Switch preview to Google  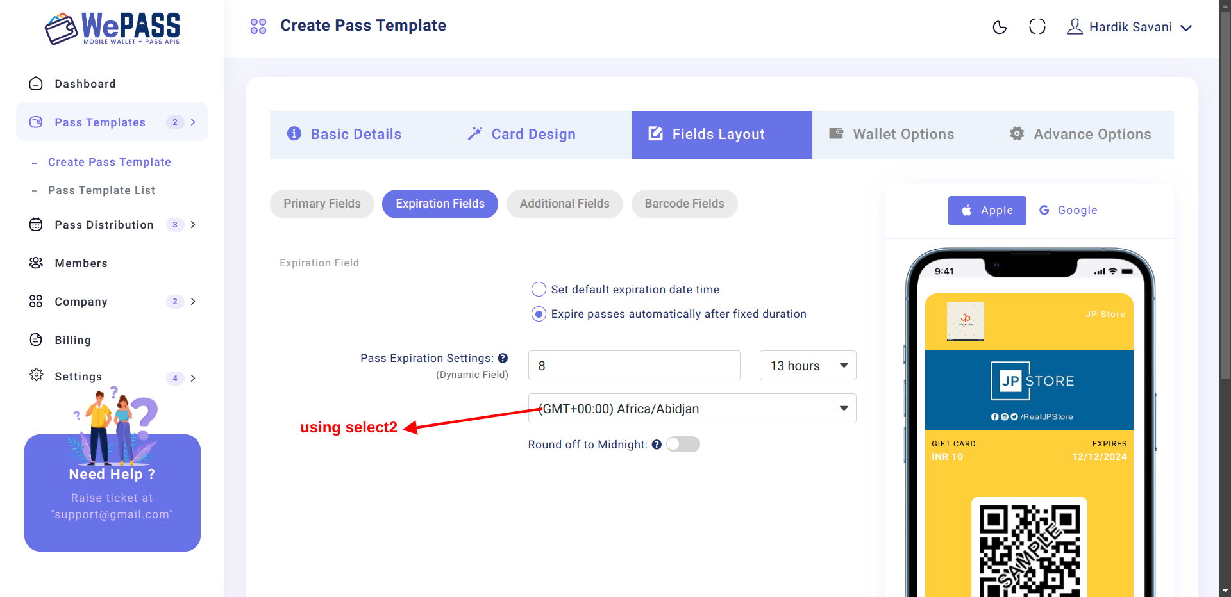(x=1068, y=210)
